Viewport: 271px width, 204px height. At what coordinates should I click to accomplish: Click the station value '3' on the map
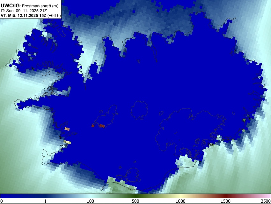coord(60,137)
